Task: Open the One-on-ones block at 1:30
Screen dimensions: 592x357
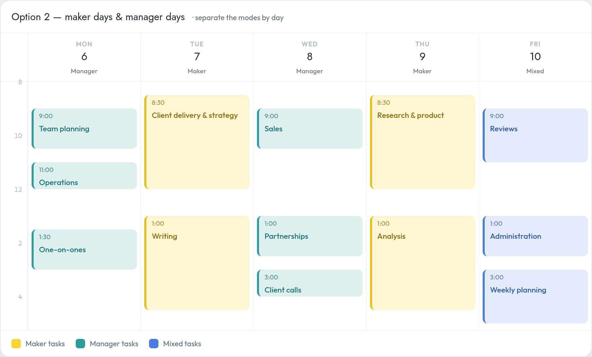Action: (x=84, y=250)
